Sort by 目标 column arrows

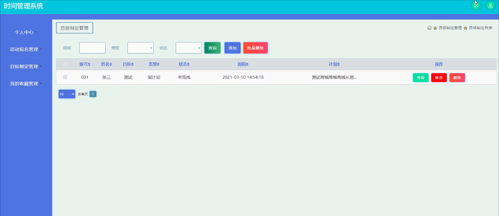(x=132, y=64)
